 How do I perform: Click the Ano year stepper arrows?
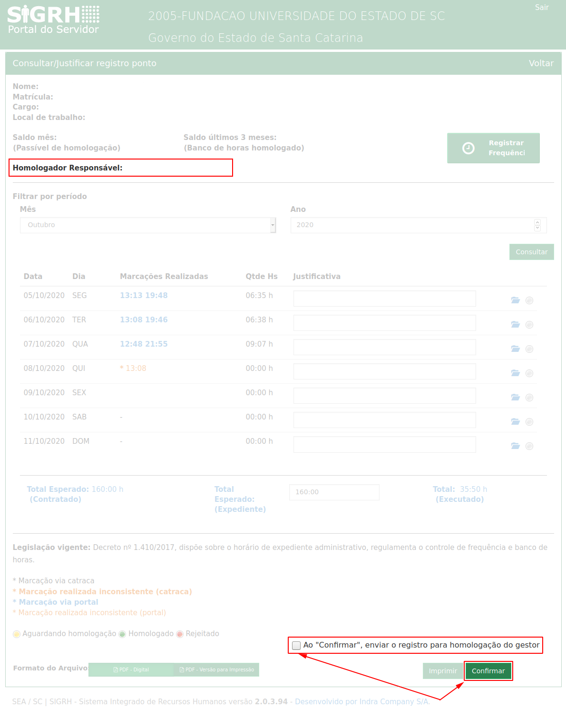[x=537, y=225]
